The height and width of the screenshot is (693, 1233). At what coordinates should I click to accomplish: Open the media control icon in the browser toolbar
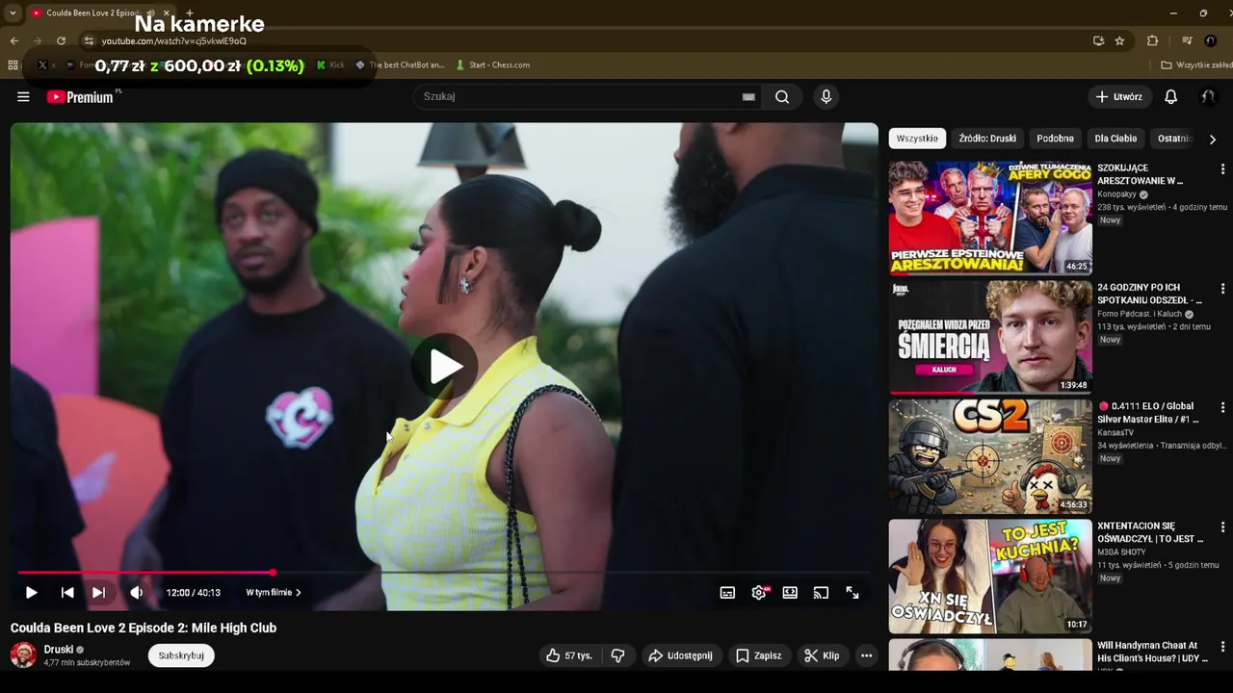click(1187, 40)
